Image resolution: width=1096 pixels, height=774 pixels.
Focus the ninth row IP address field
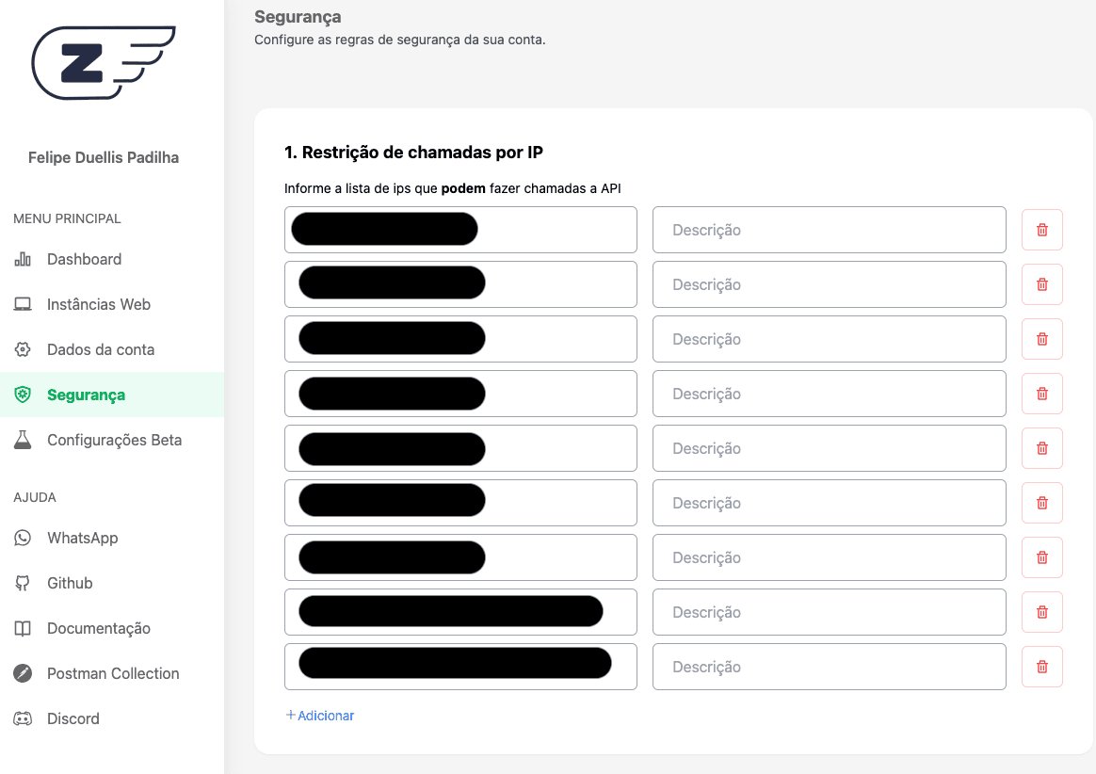pyautogui.click(x=460, y=667)
